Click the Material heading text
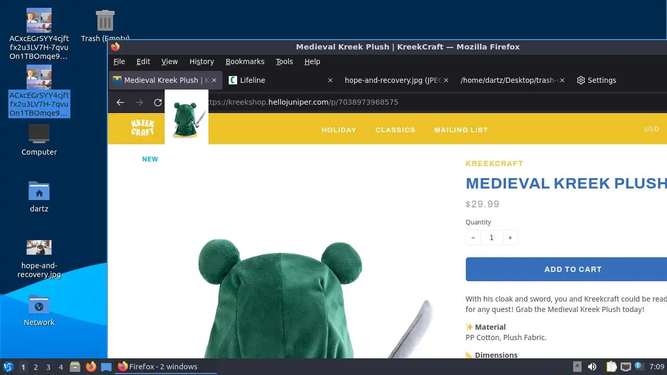This screenshot has height=375, width=667. (x=490, y=327)
